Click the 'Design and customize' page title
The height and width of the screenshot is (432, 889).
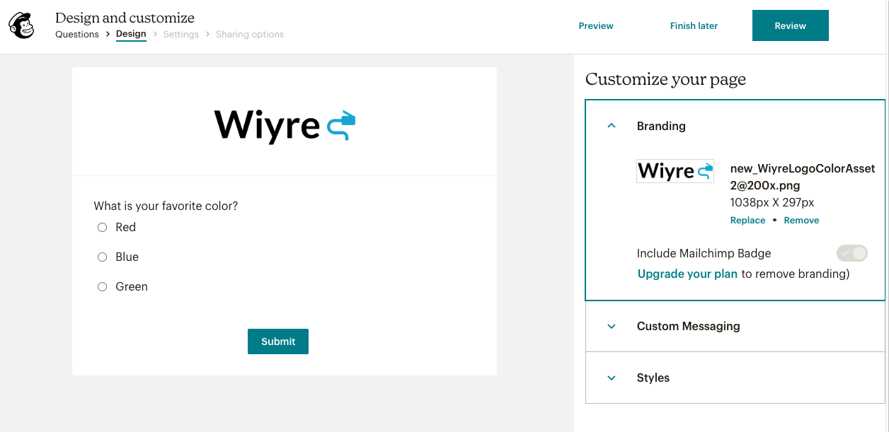(x=125, y=18)
